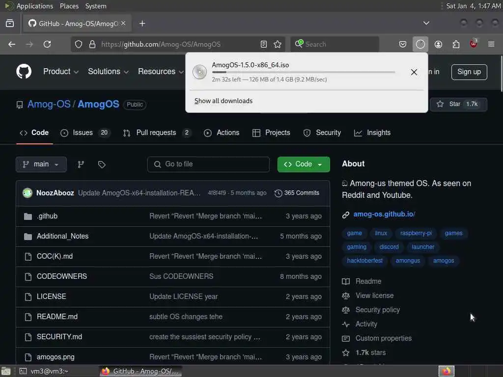Open the tracking protection shield icon
The height and width of the screenshot is (377, 503).
point(79,44)
